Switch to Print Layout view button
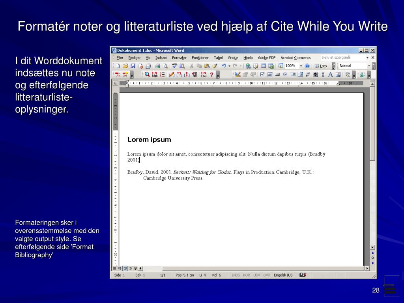Image resolution: width=404 pixels, height=303 pixels. coord(125,268)
